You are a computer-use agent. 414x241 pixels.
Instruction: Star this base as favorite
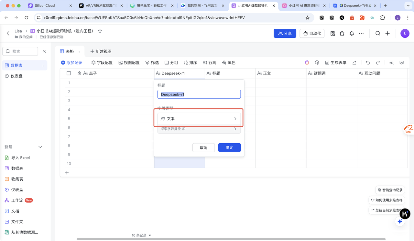click(100, 31)
